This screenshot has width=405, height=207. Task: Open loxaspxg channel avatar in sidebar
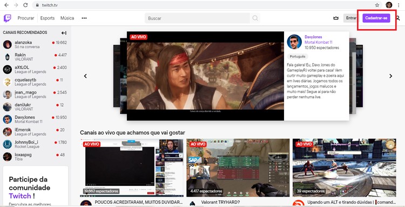click(x=7, y=157)
